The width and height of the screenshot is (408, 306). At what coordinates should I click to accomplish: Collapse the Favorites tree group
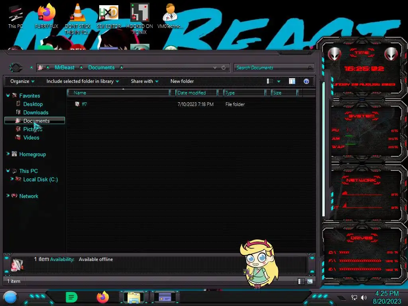pyautogui.click(x=8, y=96)
